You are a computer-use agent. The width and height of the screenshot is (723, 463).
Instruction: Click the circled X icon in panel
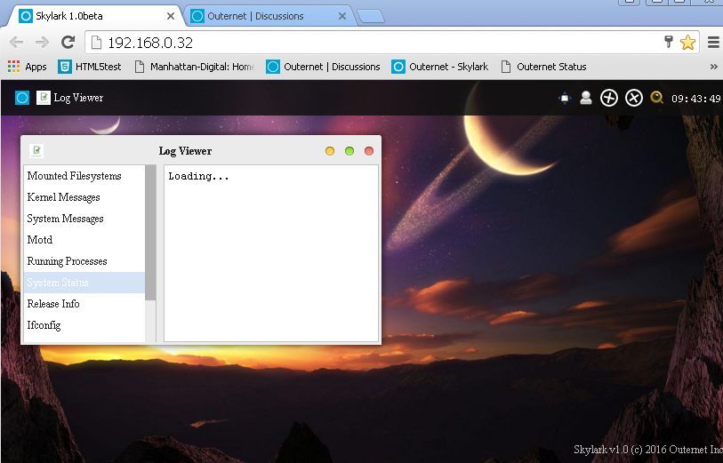click(x=633, y=98)
